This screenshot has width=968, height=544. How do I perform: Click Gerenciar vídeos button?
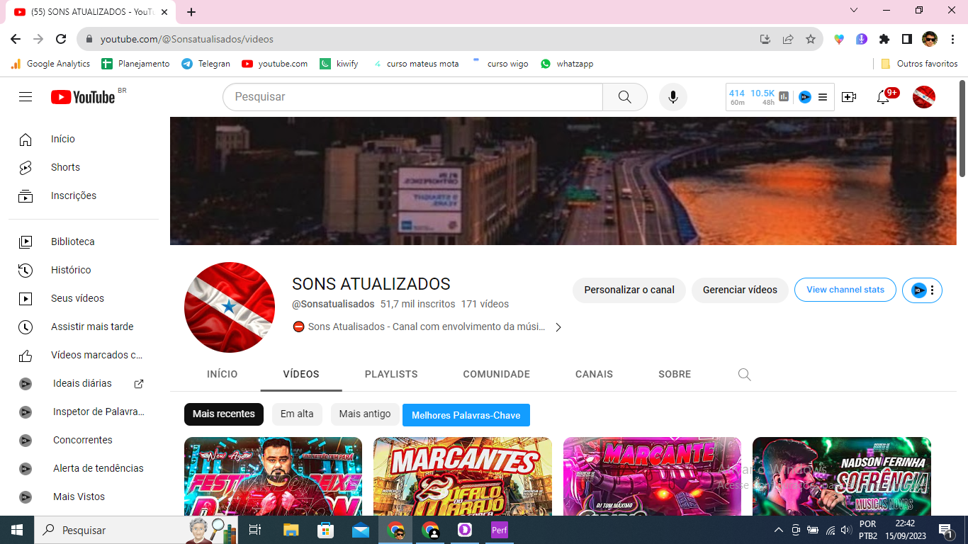point(740,290)
